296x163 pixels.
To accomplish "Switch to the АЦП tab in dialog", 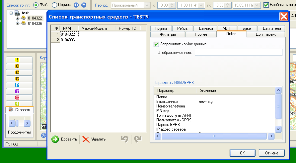I will coord(227,28).
